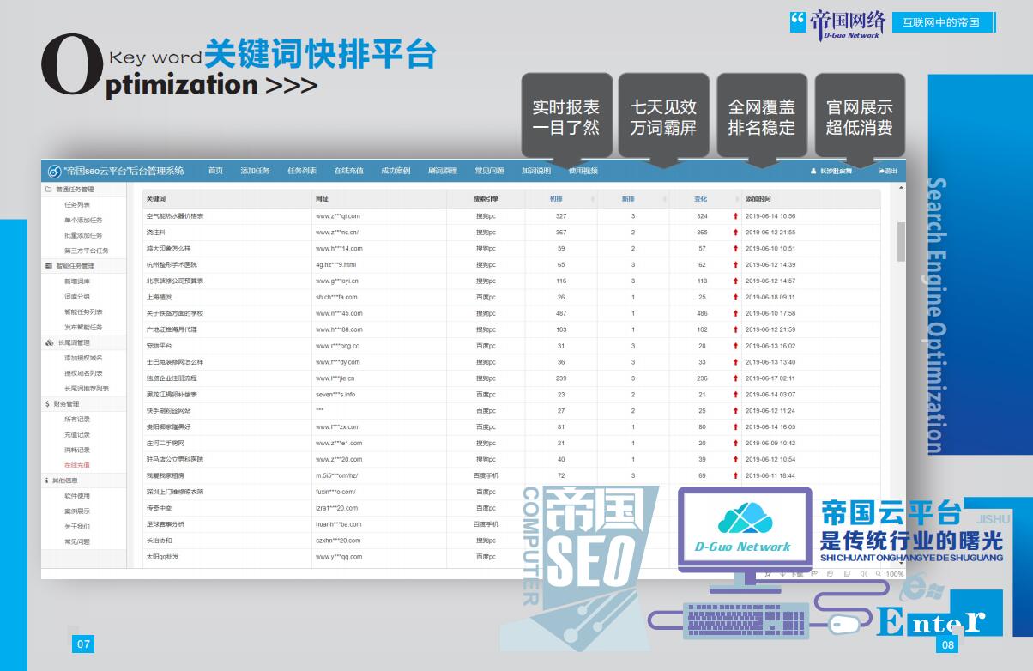The image size is (1033, 671).
Task: Open 刷词原理 in the top navigation
Action: pyautogui.click(x=443, y=171)
